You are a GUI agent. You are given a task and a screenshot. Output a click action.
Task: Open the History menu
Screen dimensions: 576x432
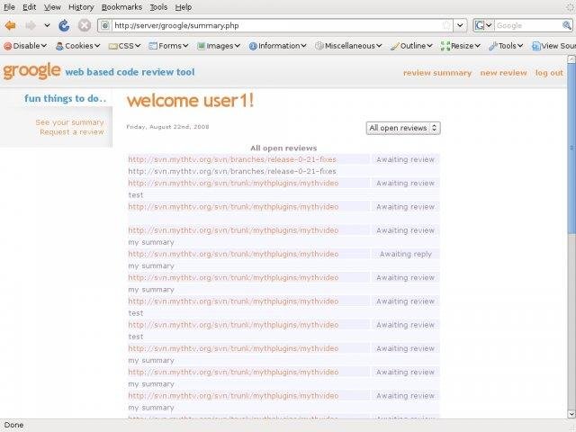81,7
